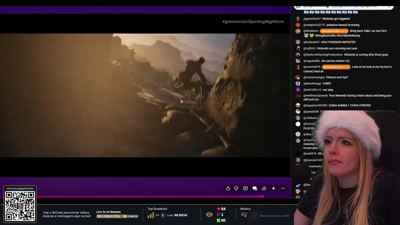
Task: Click avatar of @RinaMoon
Action: [x=298, y=31]
